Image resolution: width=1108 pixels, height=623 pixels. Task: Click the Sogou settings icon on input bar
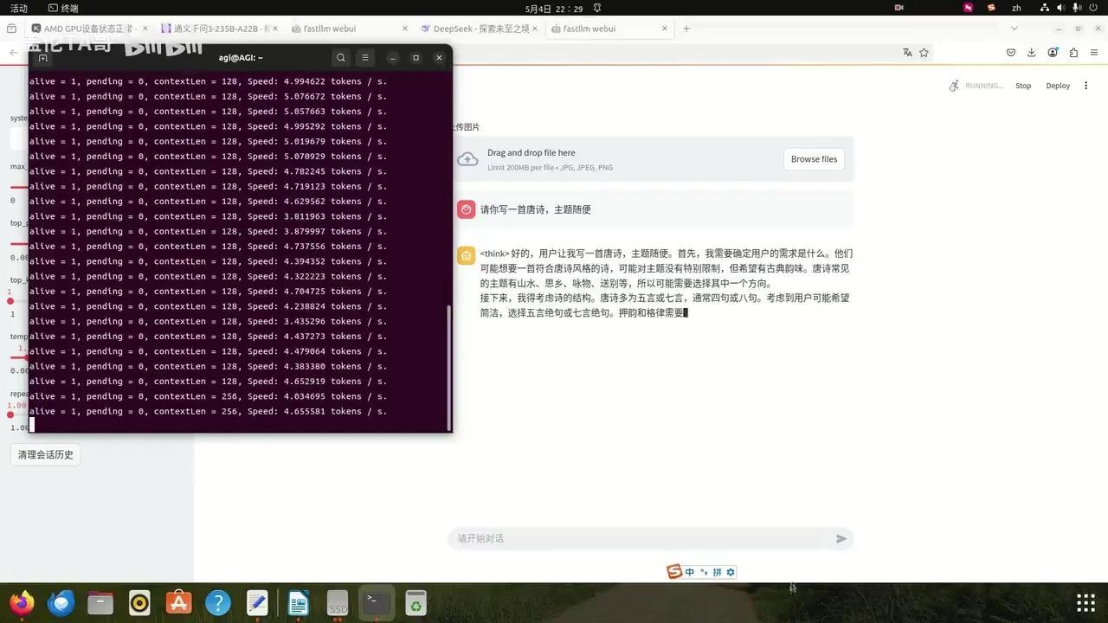731,572
